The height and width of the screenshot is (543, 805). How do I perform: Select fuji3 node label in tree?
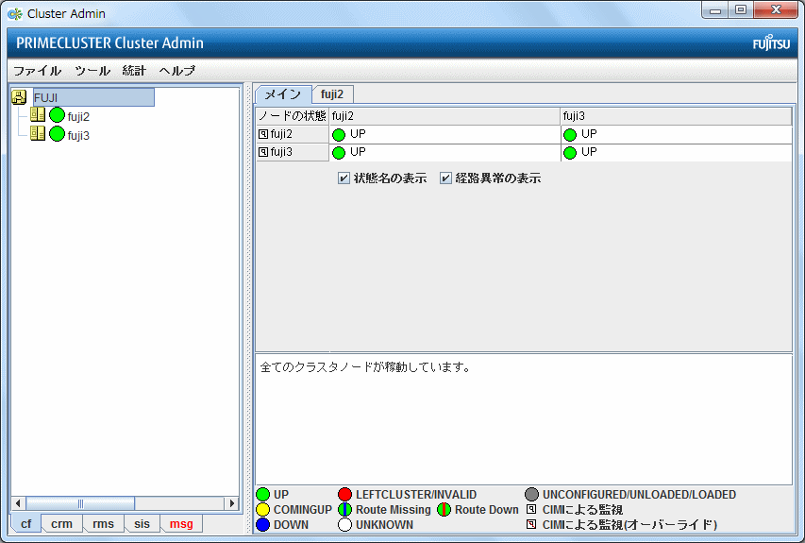pyautogui.click(x=78, y=135)
